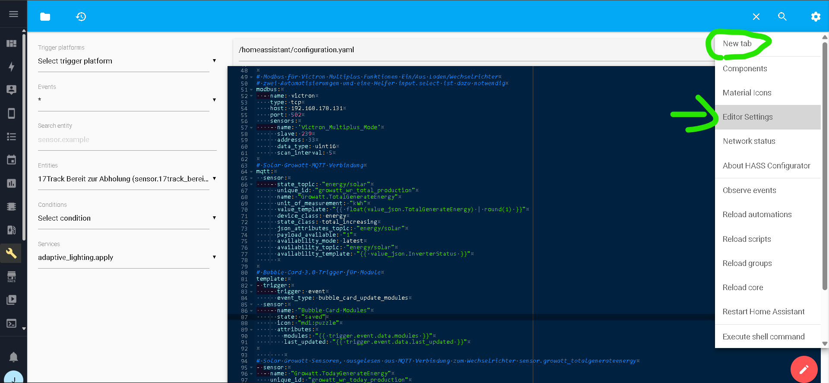Show notifications via the bell icon
829x383 pixels.
pos(13,357)
